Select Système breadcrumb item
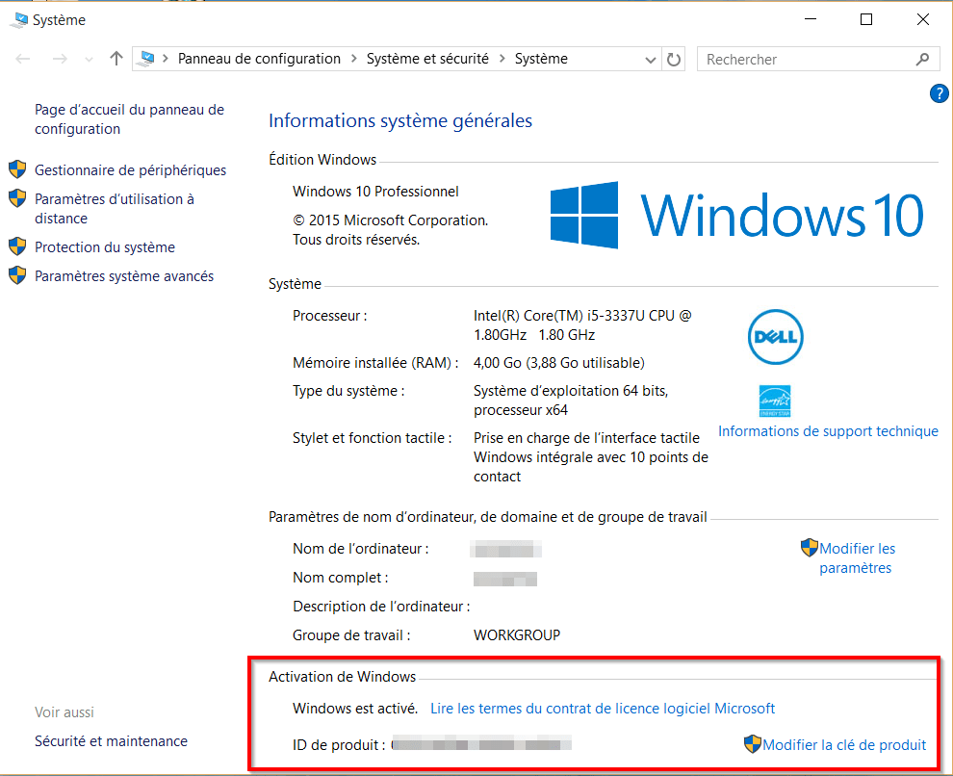Viewport: 953px width, 776px height. [541, 59]
